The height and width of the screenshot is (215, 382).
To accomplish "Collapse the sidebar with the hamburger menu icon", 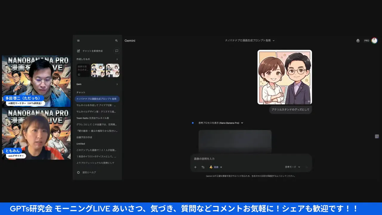I will (x=78, y=41).
